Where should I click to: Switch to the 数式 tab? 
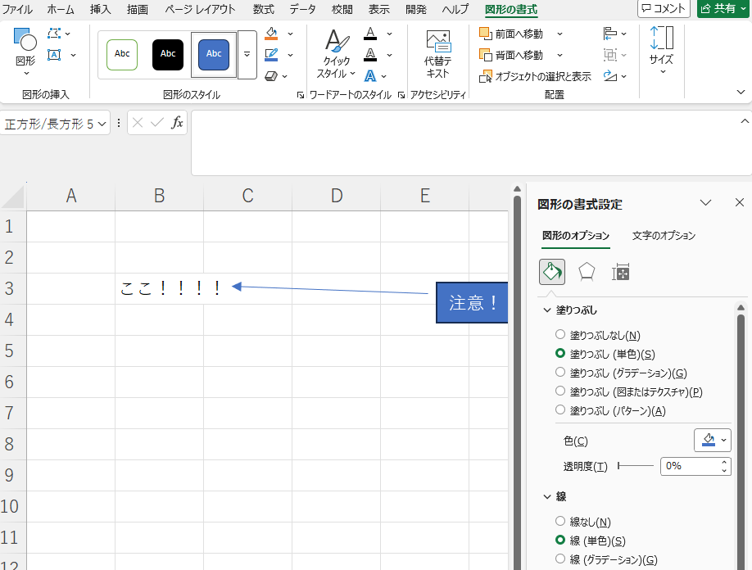264,9
